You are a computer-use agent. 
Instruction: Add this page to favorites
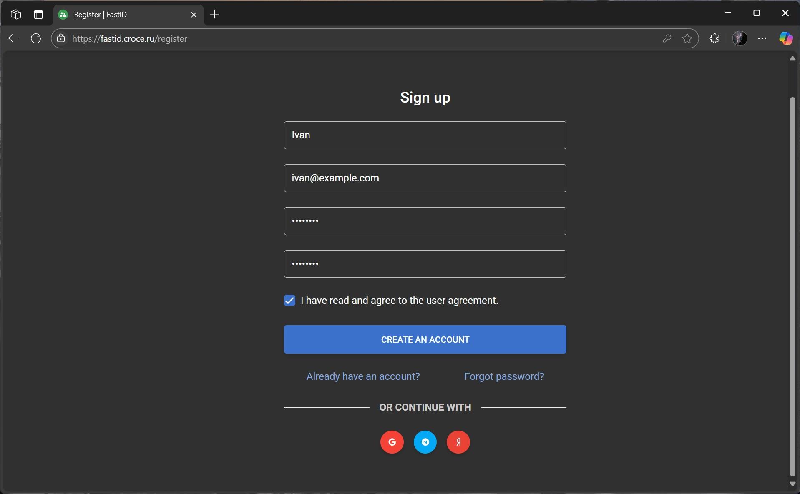coord(687,38)
